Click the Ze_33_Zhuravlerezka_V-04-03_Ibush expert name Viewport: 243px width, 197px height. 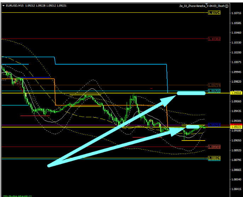click(202, 6)
